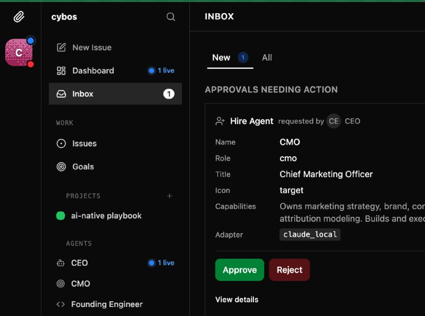Create a New Issue
The image size is (425, 316).
(91, 48)
